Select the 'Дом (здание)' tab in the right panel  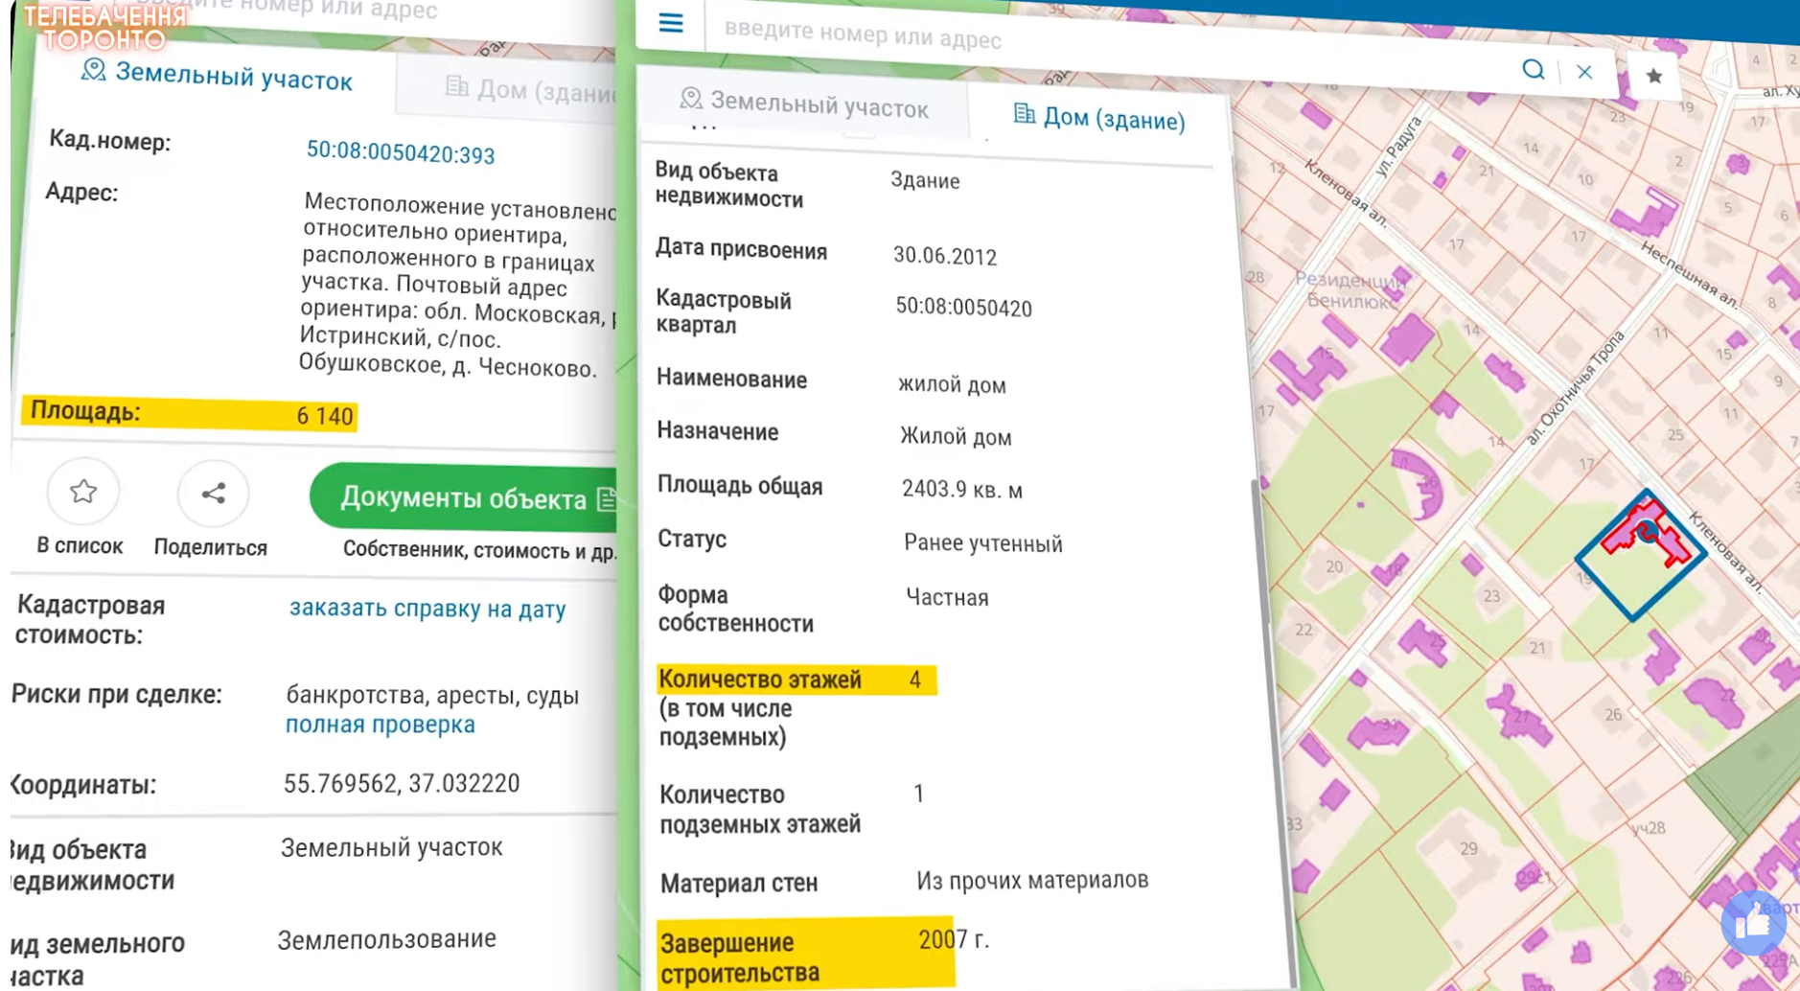(x=1099, y=119)
